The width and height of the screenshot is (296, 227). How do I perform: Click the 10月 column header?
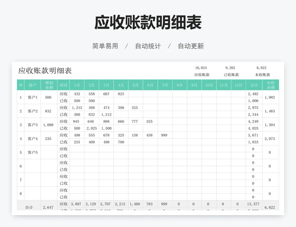pos(209,85)
